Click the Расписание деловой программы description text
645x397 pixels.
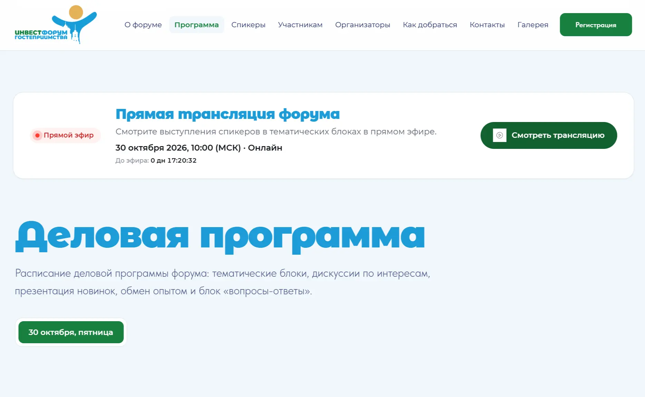(223, 282)
